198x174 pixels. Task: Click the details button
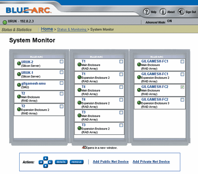(x=61, y=162)
